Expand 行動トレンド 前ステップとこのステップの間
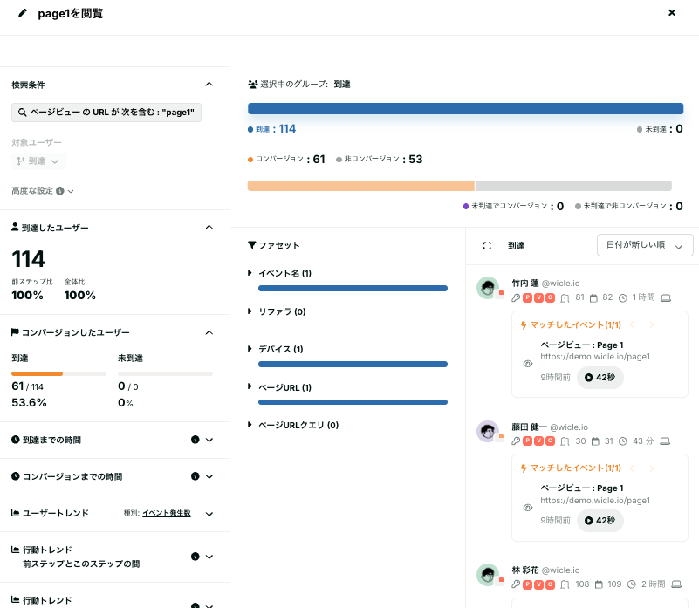699x608 pixels. point(209,557)
